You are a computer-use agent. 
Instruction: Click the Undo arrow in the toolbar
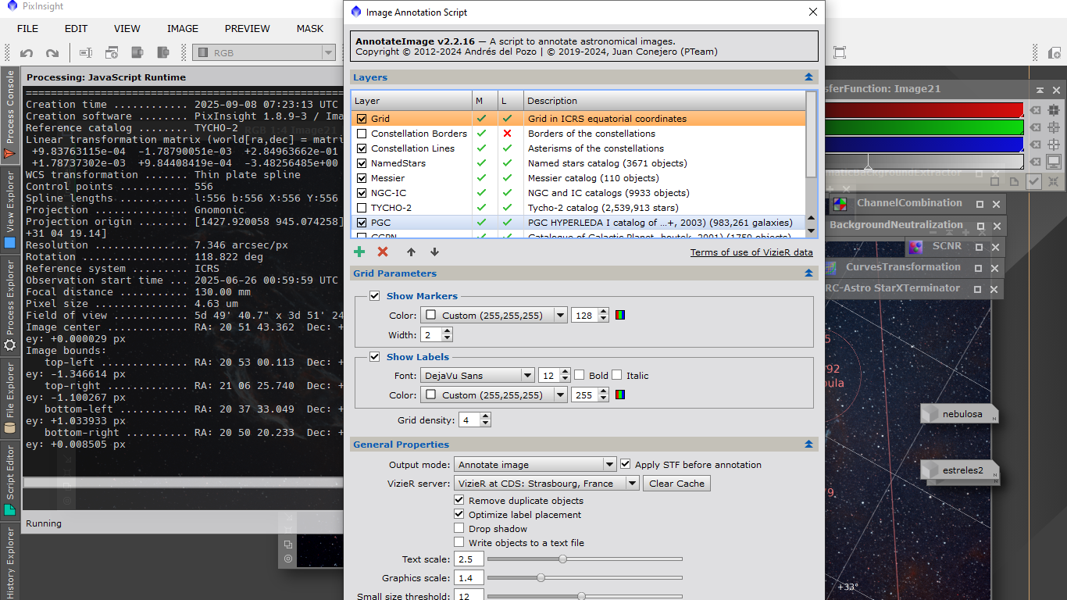coord(27,53)
